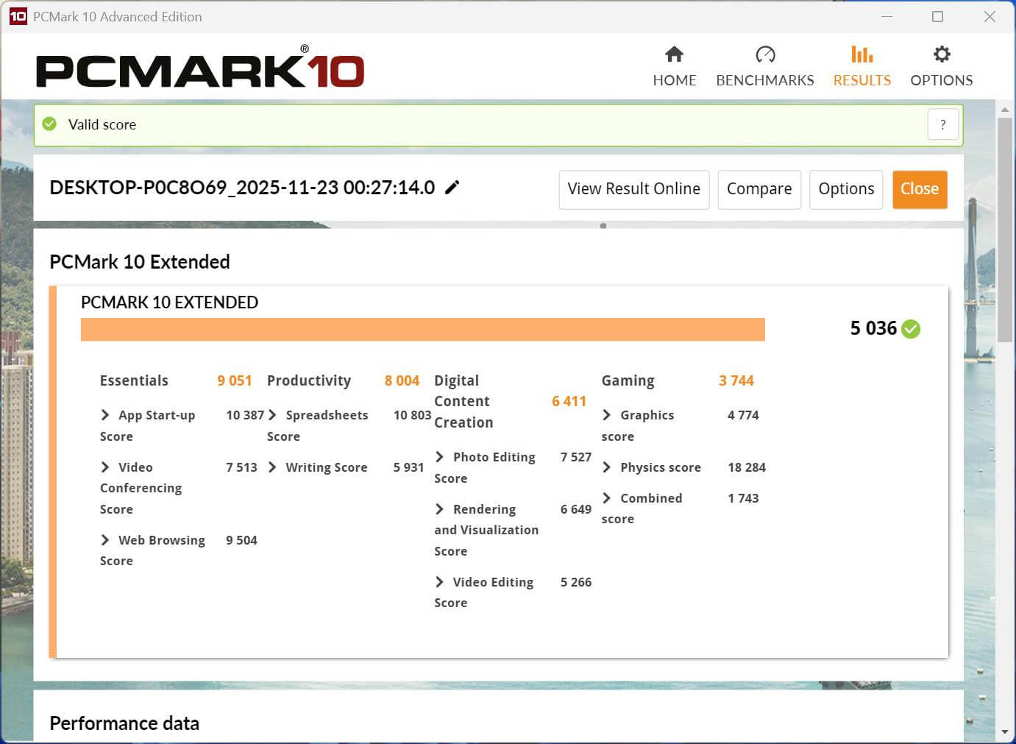Click the PCMark 10 title bar logo

[18, 16]
